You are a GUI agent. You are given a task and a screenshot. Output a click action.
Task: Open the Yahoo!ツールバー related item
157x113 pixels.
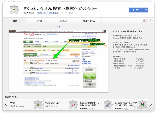[61, 105]
